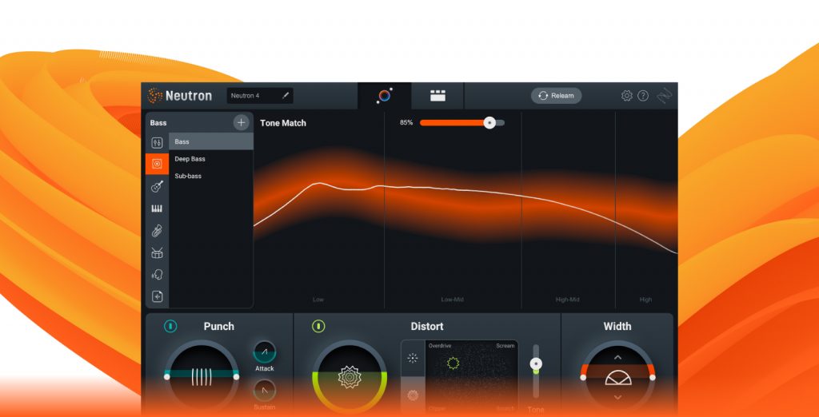Select the lower distortion mode icon
The width and height of the screenshot is (819, 417).
click(x=413, y=395)
